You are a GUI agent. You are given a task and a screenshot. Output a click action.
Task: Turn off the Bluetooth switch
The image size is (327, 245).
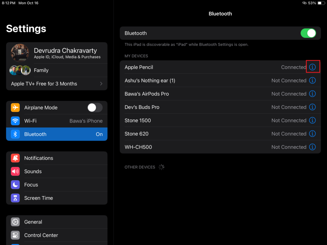(308, 33)
